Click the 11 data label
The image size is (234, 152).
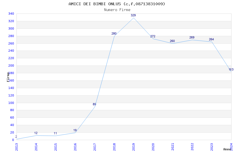click(55, 133)
